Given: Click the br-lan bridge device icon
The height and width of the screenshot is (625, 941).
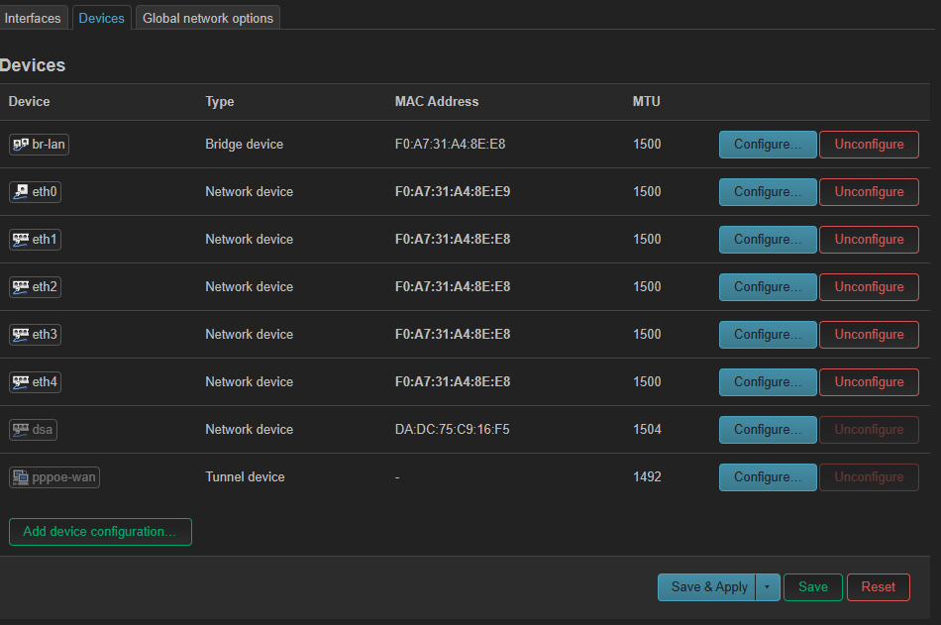Looking at the screenshot, I should click(x=21, y=145).
